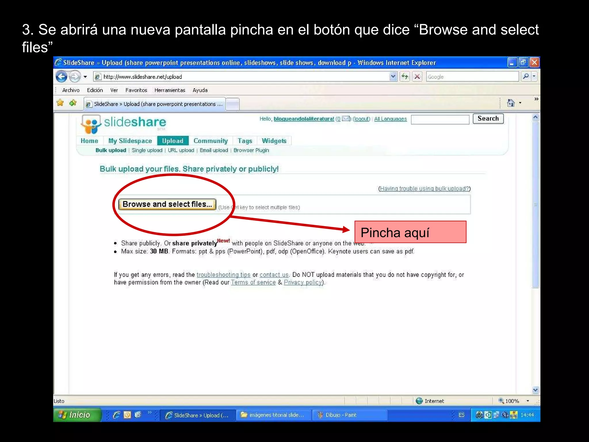589x442 pixels.
Task: Select the URL upload sub-link
Action: (181, 150)
